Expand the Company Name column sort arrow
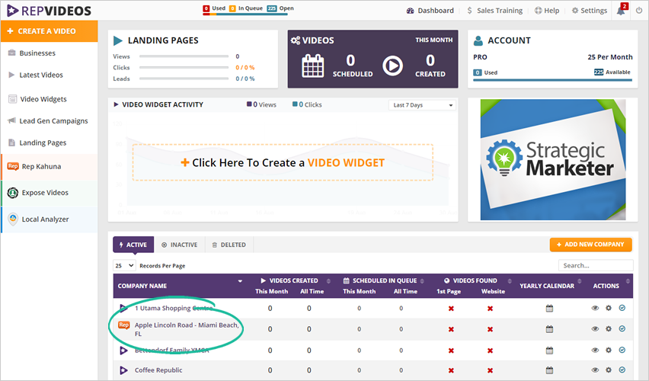The image size is (649, 381). click(x=241, y=281)
